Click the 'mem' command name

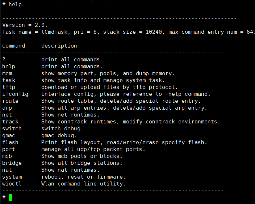pos(7,73)
